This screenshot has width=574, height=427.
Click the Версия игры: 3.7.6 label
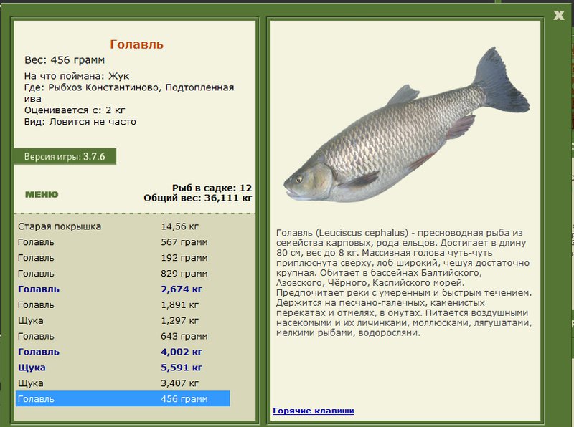click(x=65, y=156)
